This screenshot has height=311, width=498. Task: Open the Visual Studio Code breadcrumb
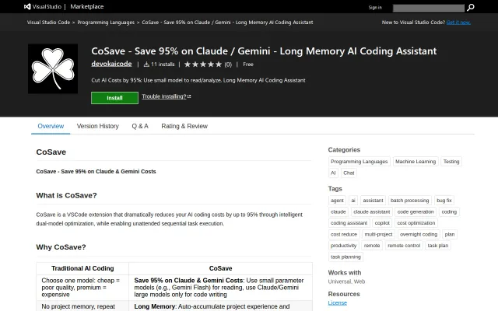click(48, 23)
